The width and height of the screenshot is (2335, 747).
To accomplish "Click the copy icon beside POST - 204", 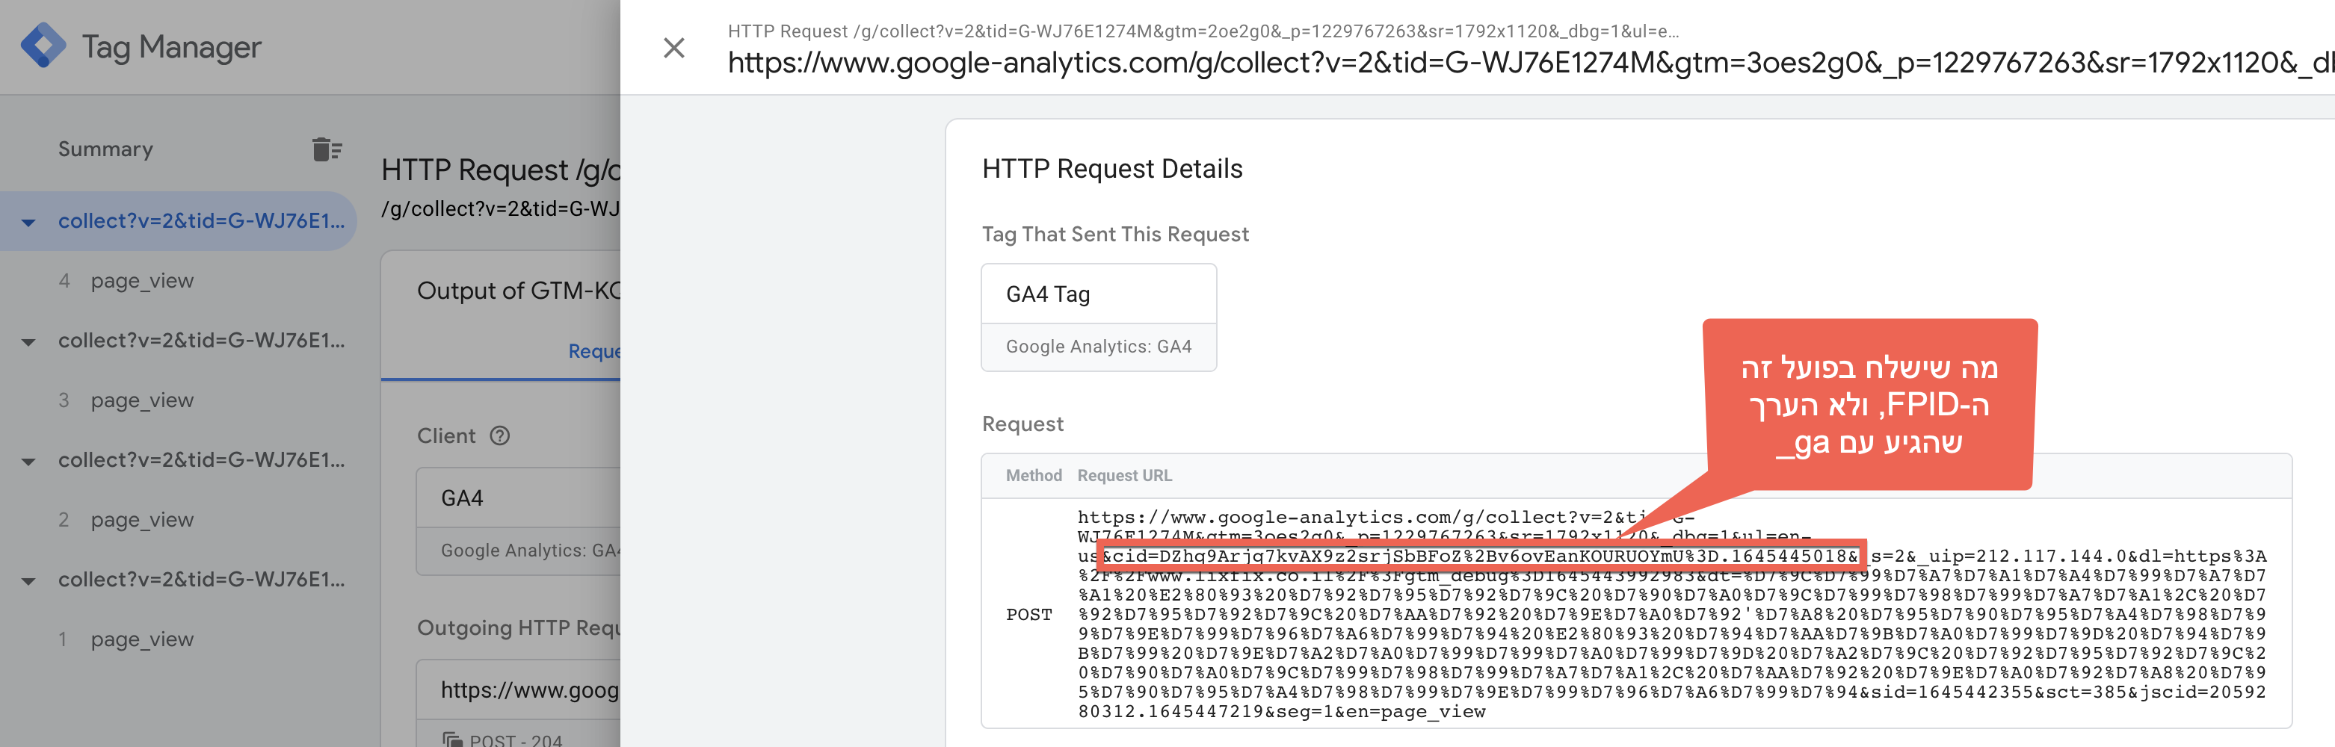I will pos(451,740).
